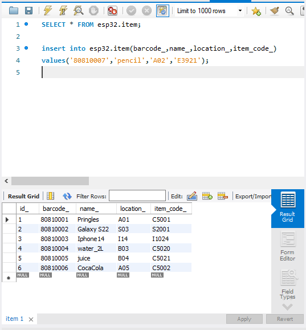Toggle auto-commit mode button

pyautogui.click(x=162, y=10)
